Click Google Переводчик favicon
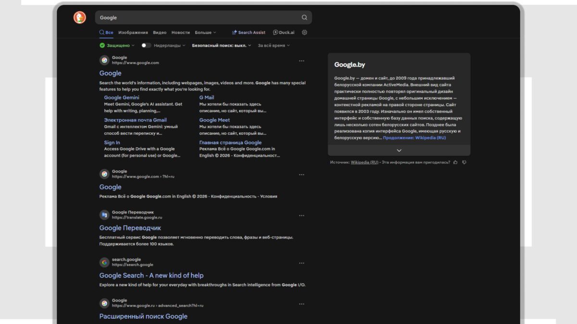This screenshot has width=577, height=324. pyautogui.click(x=104, y=215)
